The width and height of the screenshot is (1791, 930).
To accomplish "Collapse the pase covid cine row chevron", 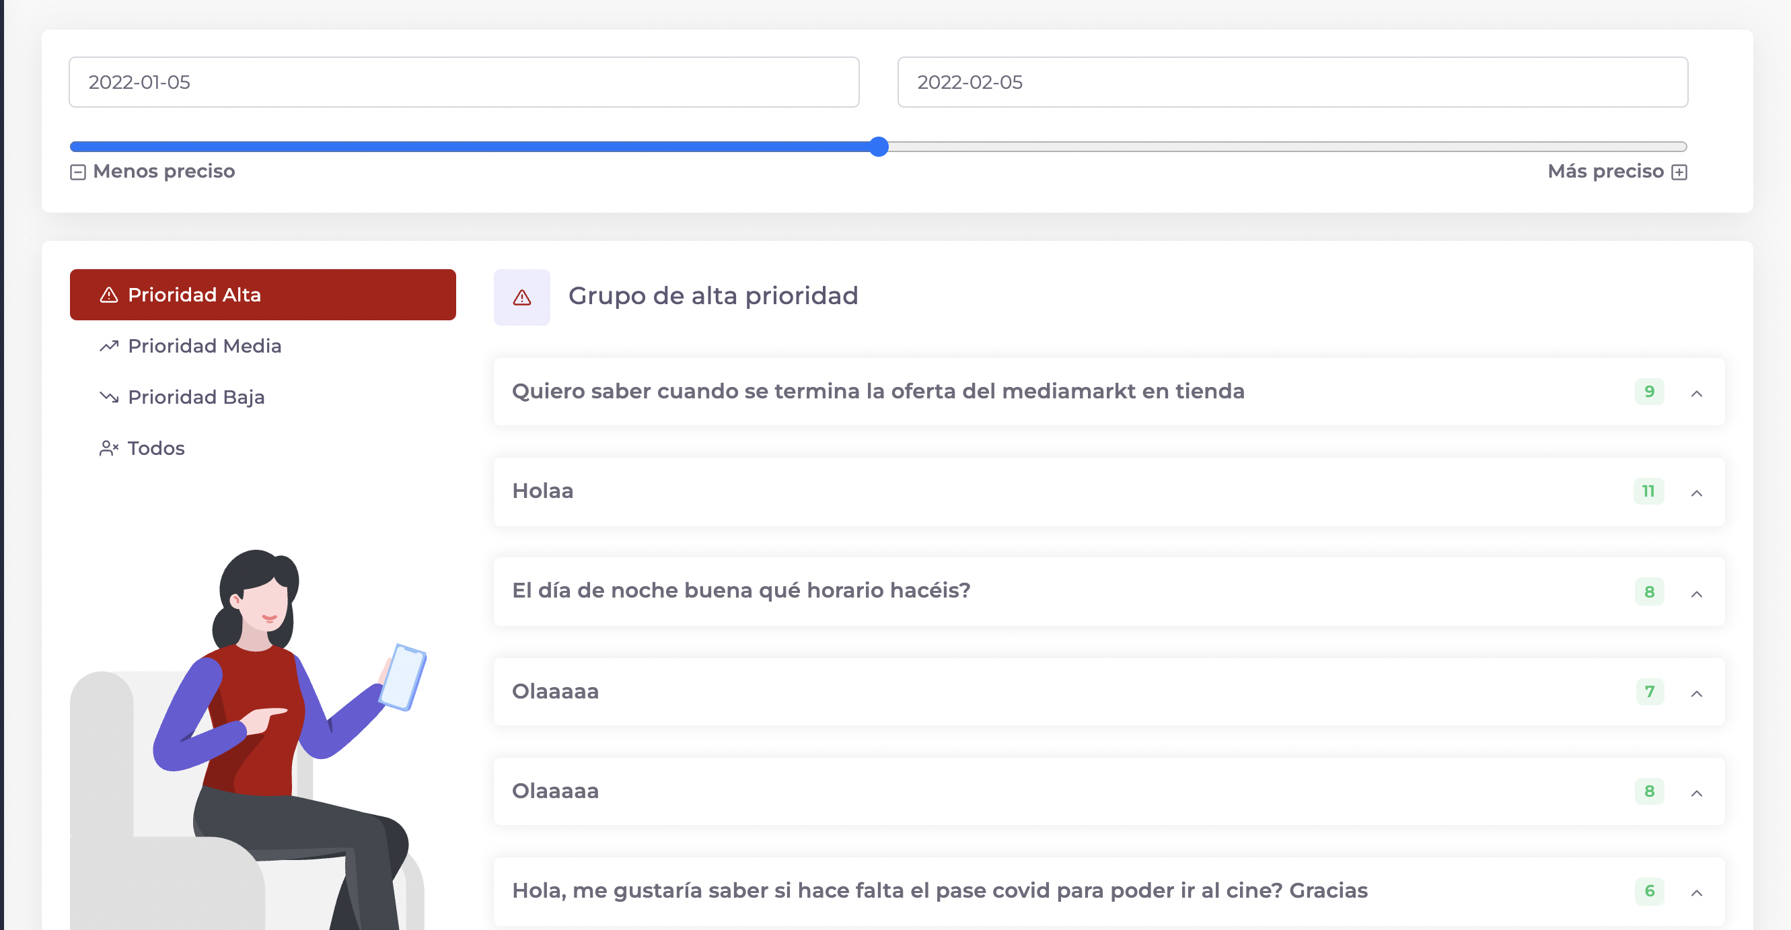I will [x=1696, y=893].
